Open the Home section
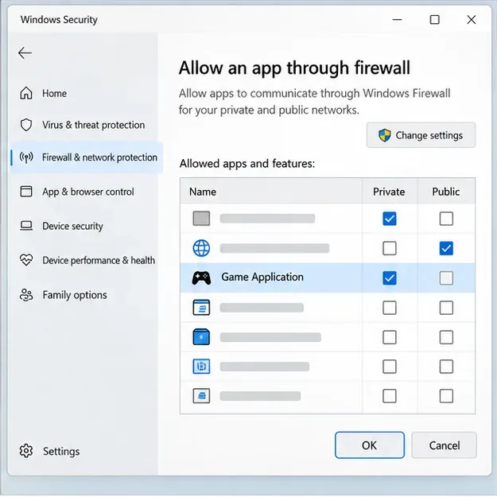497x497 pixels. (54, 93)
